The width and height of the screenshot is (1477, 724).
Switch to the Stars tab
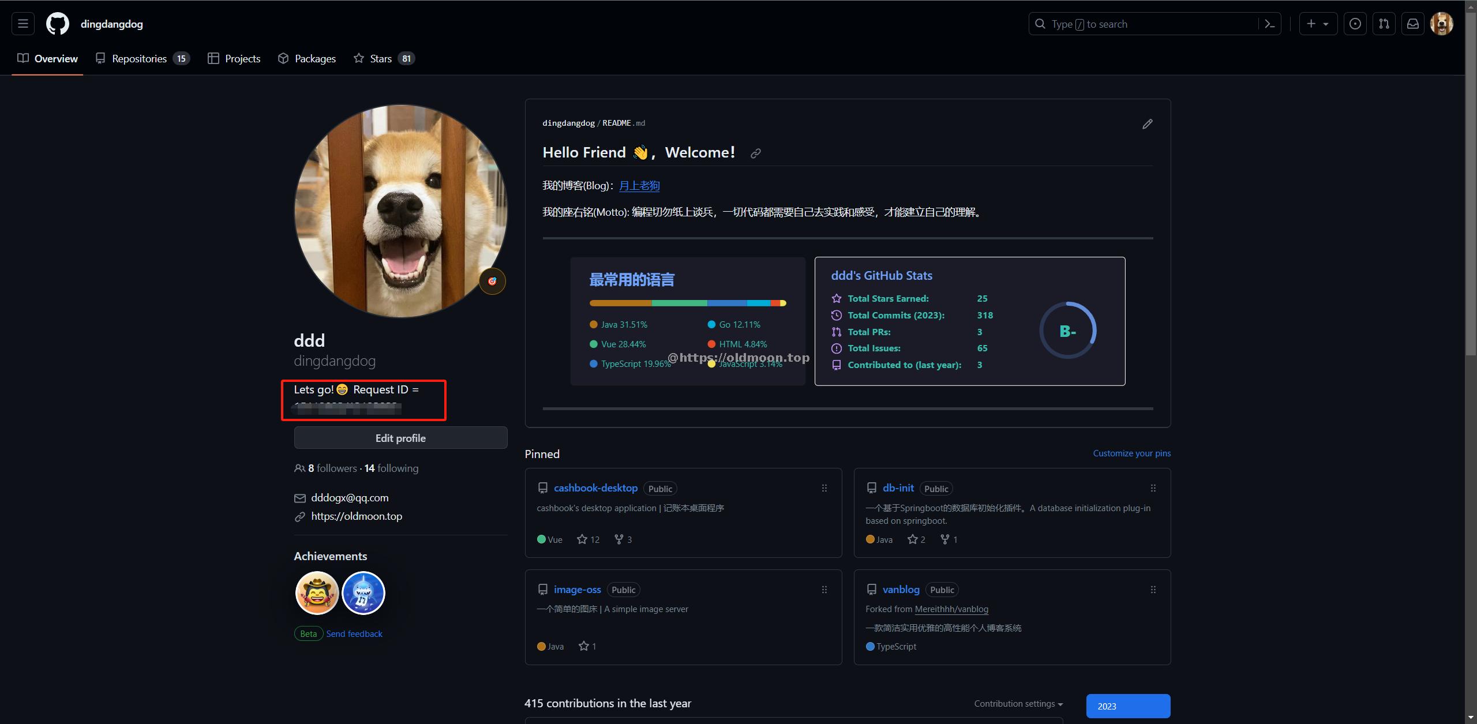coord(384,58)
